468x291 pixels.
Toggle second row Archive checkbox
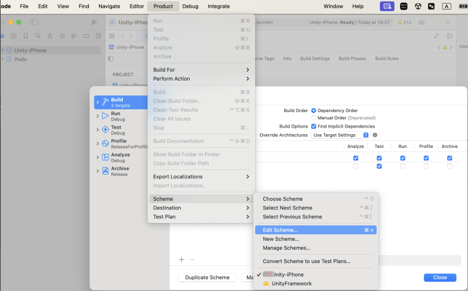(450, 166)
